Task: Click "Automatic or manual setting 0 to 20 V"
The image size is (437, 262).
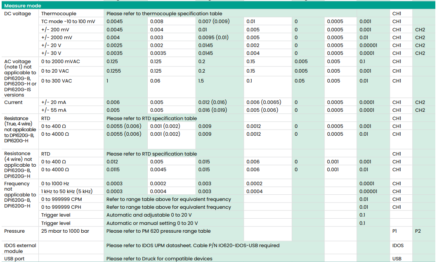Action: [x=152, y=223]
